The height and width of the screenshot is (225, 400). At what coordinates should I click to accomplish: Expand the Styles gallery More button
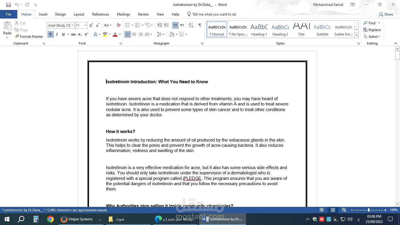click(x=356, y=35)
